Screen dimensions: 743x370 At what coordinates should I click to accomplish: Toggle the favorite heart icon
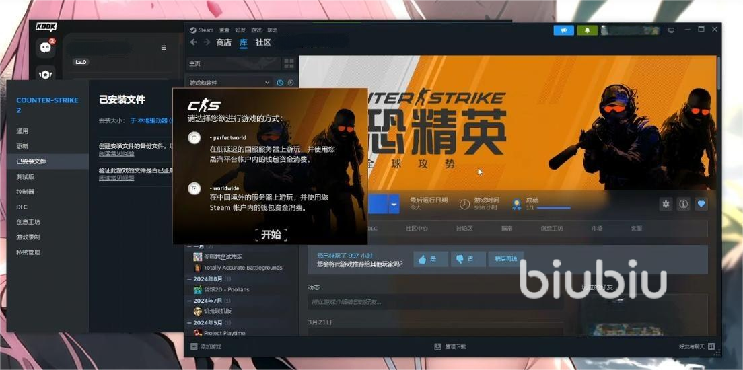[701, 204]
